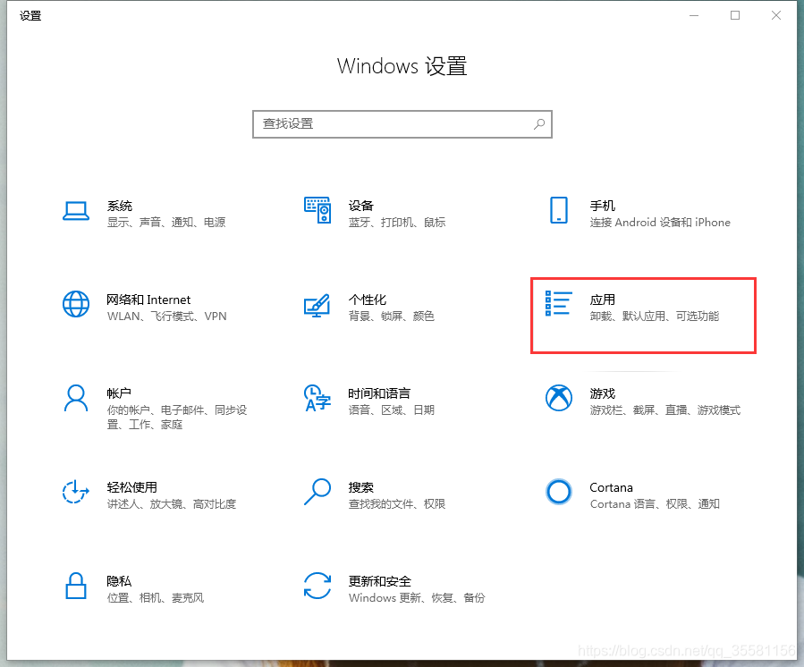This screenshot has height=667, width=804.
Task: Click the text 查找我的文件、权限
Action: pyautogui.click(x=397, y=503)
